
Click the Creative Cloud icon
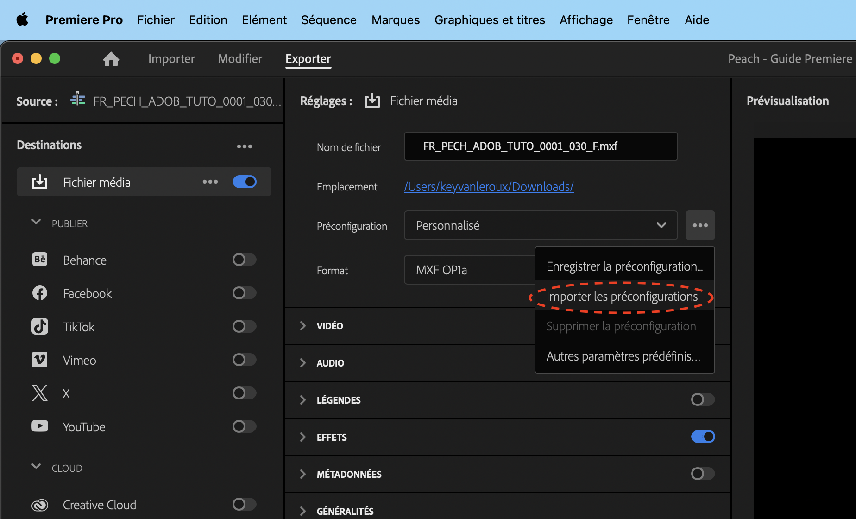point(40,505)
